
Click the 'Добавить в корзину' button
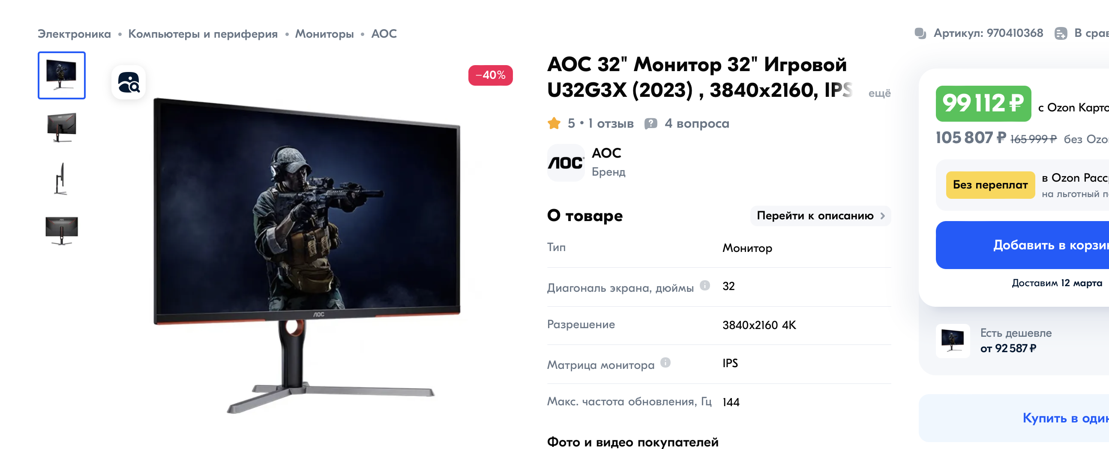pos(1022,245)
